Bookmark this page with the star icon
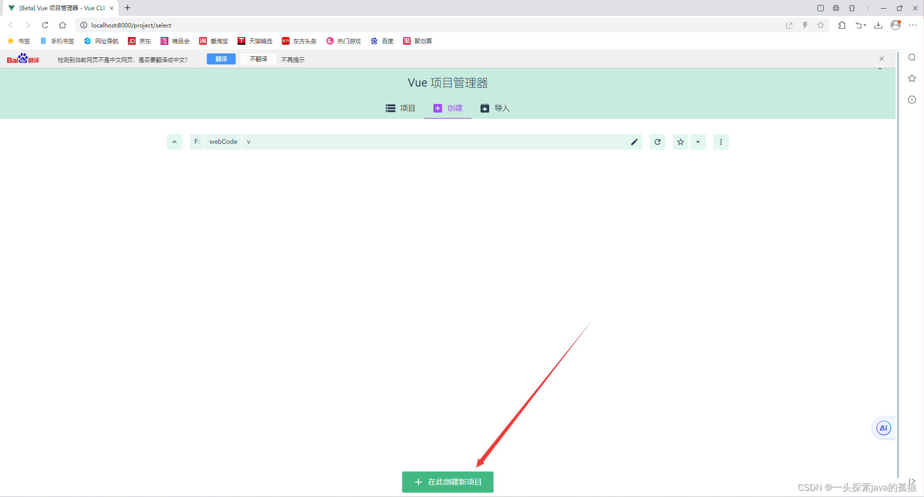This screenshot has height=497, width=924. (821, 25)
